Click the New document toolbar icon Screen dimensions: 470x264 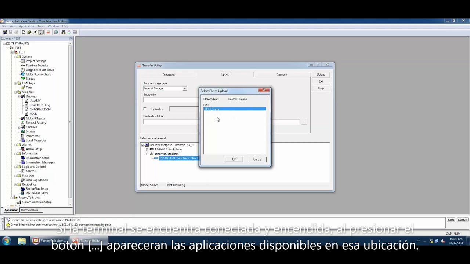(23, 32)
